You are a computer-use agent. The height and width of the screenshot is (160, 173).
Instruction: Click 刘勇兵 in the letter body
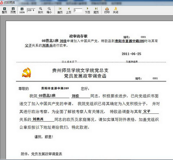click(38, 119)
